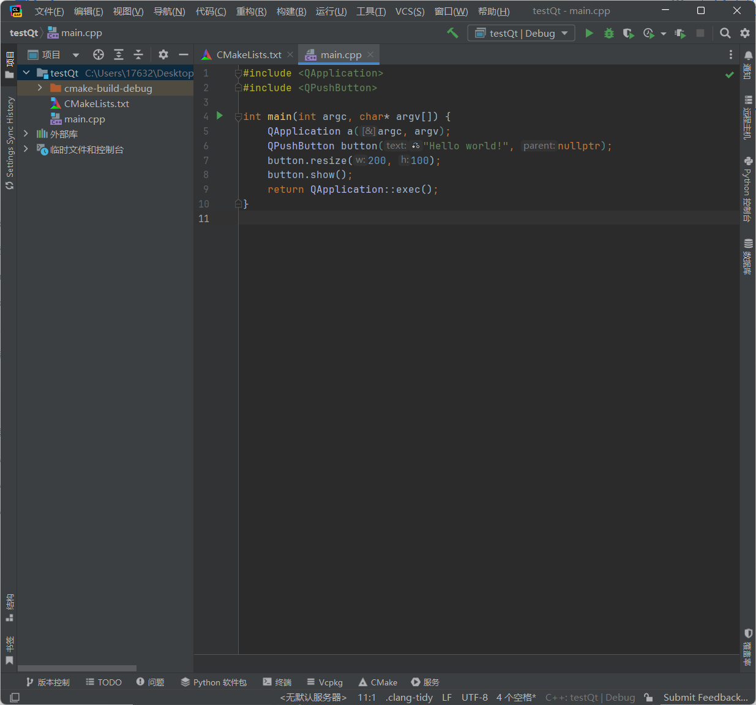Fold the include block
The width and height of the screenshot is (756, 705).
click(239, 73)
